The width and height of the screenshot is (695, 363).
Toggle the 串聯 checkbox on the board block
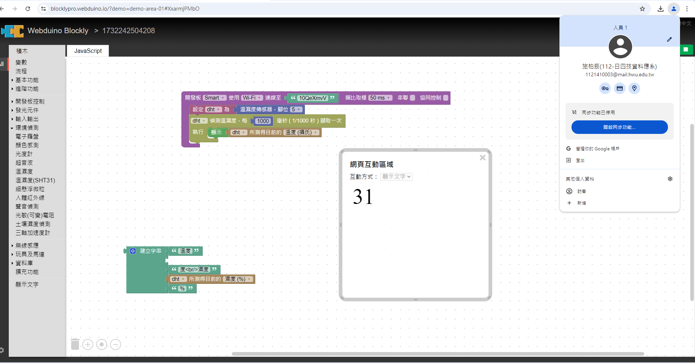pyautogui.click(x=413, y=98)
